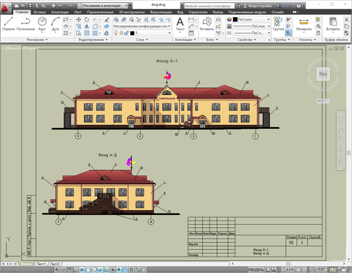Click the Copy objects tool icon
The width and height of the screenshot is (352, 273).
coord(79,26)
